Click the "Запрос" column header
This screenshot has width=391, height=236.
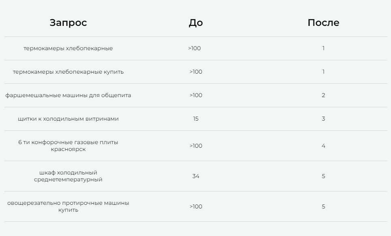click(68, 23)
